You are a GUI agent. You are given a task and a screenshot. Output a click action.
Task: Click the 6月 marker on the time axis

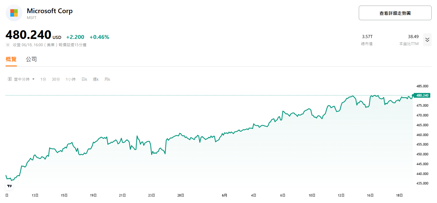224,195
